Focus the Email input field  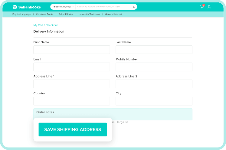point(72,67)
